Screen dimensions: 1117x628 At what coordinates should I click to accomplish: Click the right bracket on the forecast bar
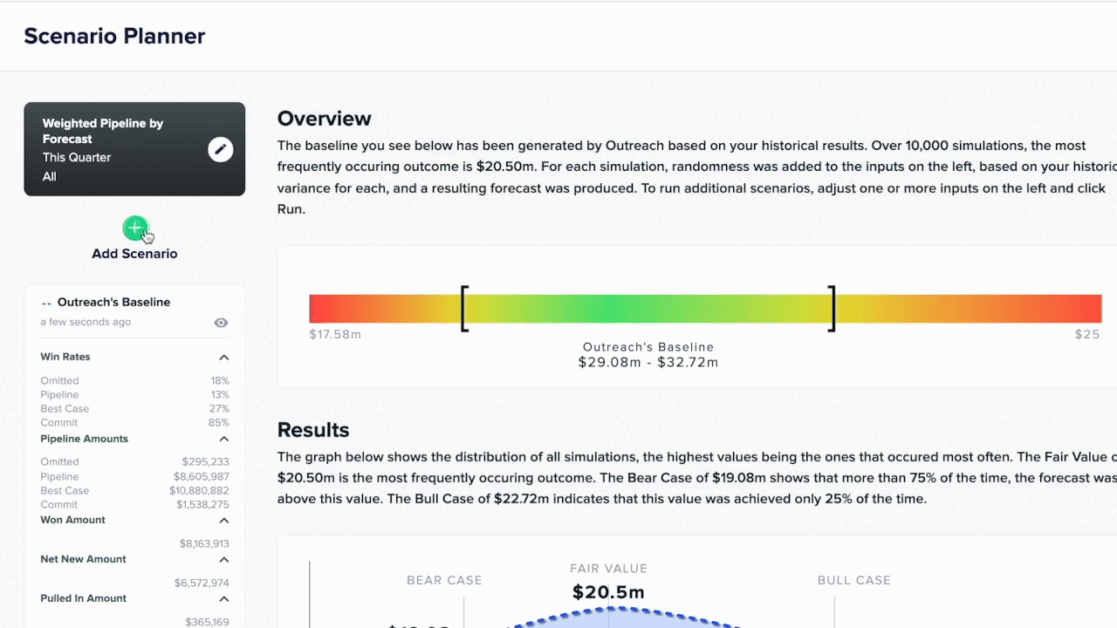(833, 309)
